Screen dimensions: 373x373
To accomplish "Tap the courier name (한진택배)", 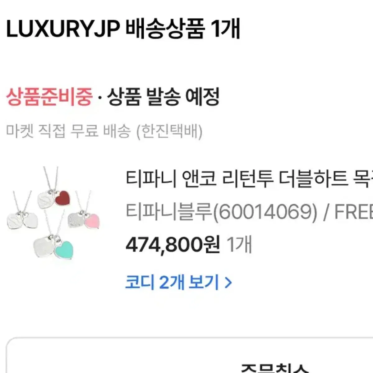I will (169, 131).
